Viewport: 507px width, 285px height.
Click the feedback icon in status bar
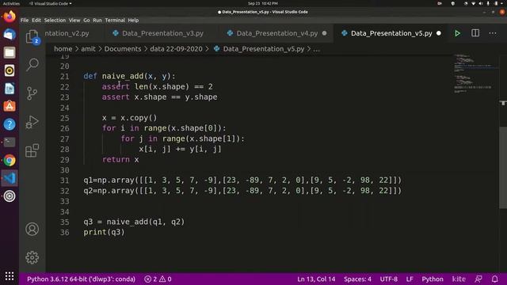[x=478, y=279]
